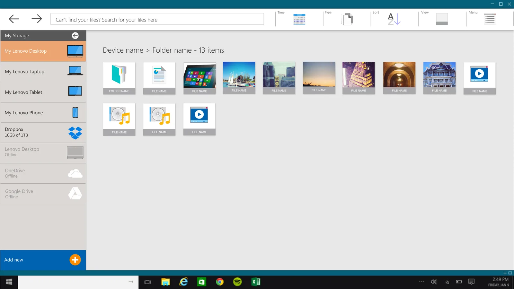
Task: Click the file search field
Action: (157, 19)
